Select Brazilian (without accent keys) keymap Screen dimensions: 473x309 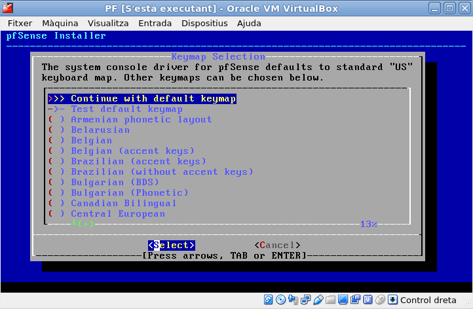pyautogui.click(x=151, y=172)
